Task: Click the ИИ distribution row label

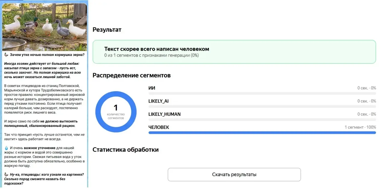Action: click(152, 88)
